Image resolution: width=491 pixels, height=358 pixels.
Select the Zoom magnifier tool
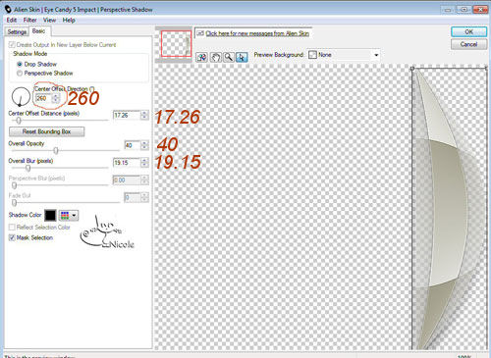(x=229, y=57)
